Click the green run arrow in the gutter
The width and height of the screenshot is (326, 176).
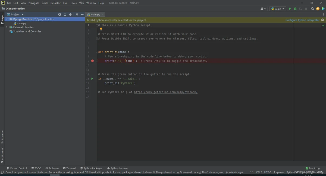(x=92, y=79)
